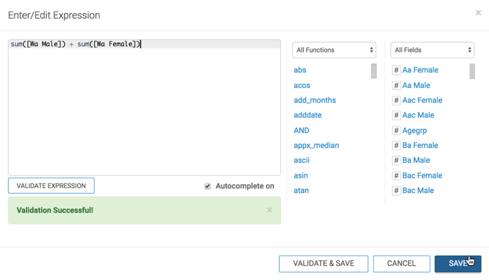Toggle the Autocomplete on checkbox
Image resolution: width=489 pixels, height=280 pixels.
(x=207, y=186)
